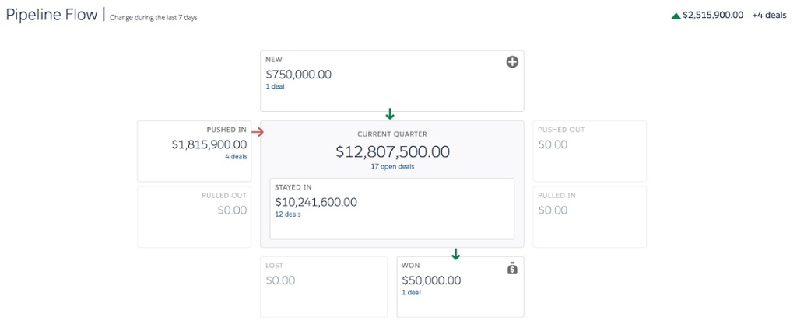Viewport: 797px width, 327px height.
Task: Select the PUSHED OUT card
Action: 589,151
